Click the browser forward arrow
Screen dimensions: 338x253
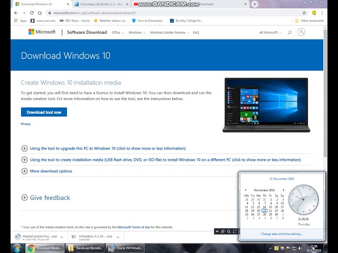(24, 13)
